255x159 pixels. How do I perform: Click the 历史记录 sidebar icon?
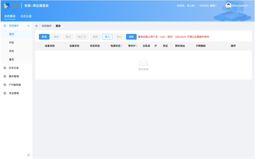point(5,68)
